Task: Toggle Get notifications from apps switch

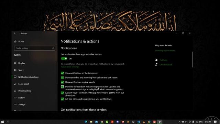Action: point(64,59)
